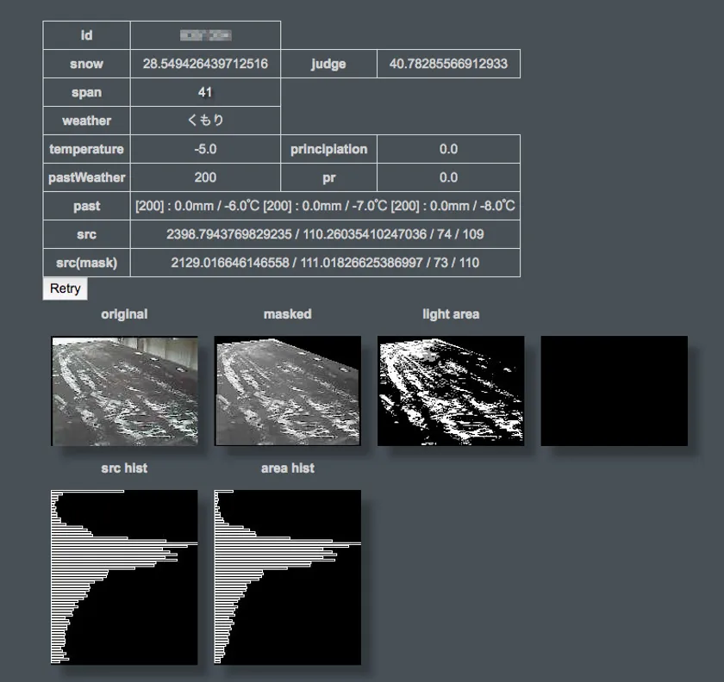Viewport: 724px width, 682px height.
Task: Select the past weather history row value
Action: tap(325, 206)
